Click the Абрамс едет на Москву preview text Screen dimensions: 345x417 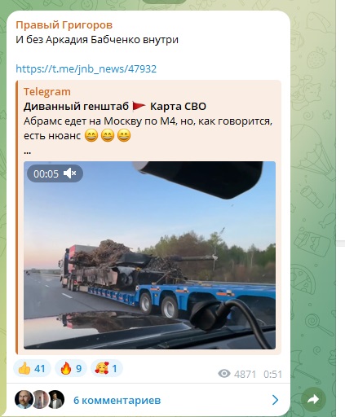pos(148,129)
